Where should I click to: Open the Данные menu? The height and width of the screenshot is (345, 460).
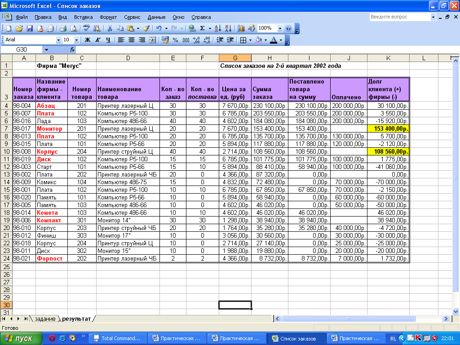click(x=156, y=17)
